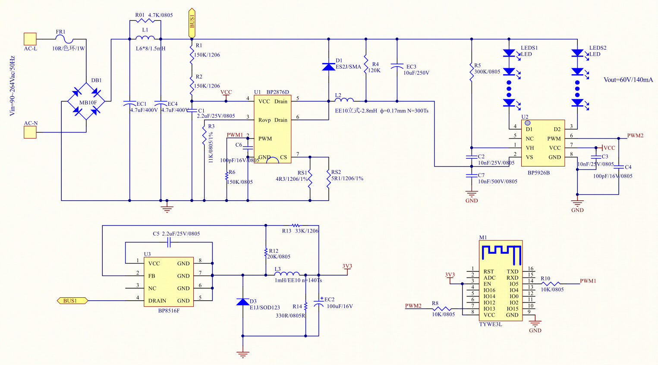Click the BUS1 port tag feeding DRAIN pin
This screenshot has height=365, width=658.
72,300
